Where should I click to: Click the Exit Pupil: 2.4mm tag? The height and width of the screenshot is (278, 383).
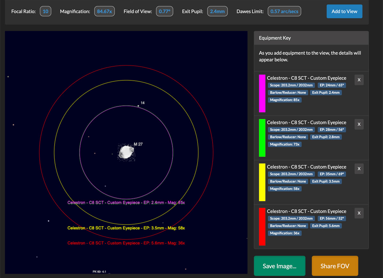[326, 92]
